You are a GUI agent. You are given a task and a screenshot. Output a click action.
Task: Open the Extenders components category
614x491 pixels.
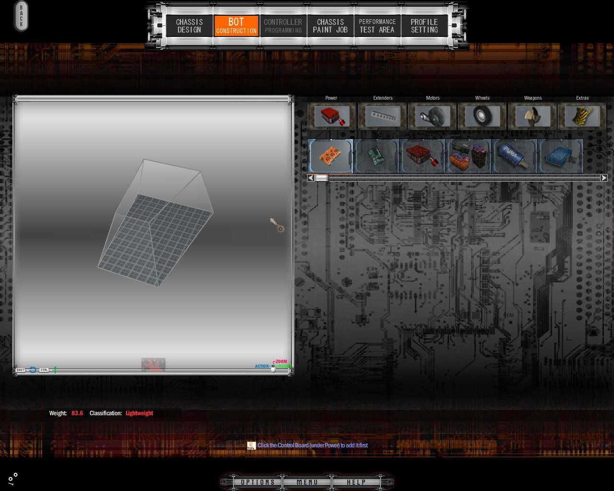click(x=383, y=116)
